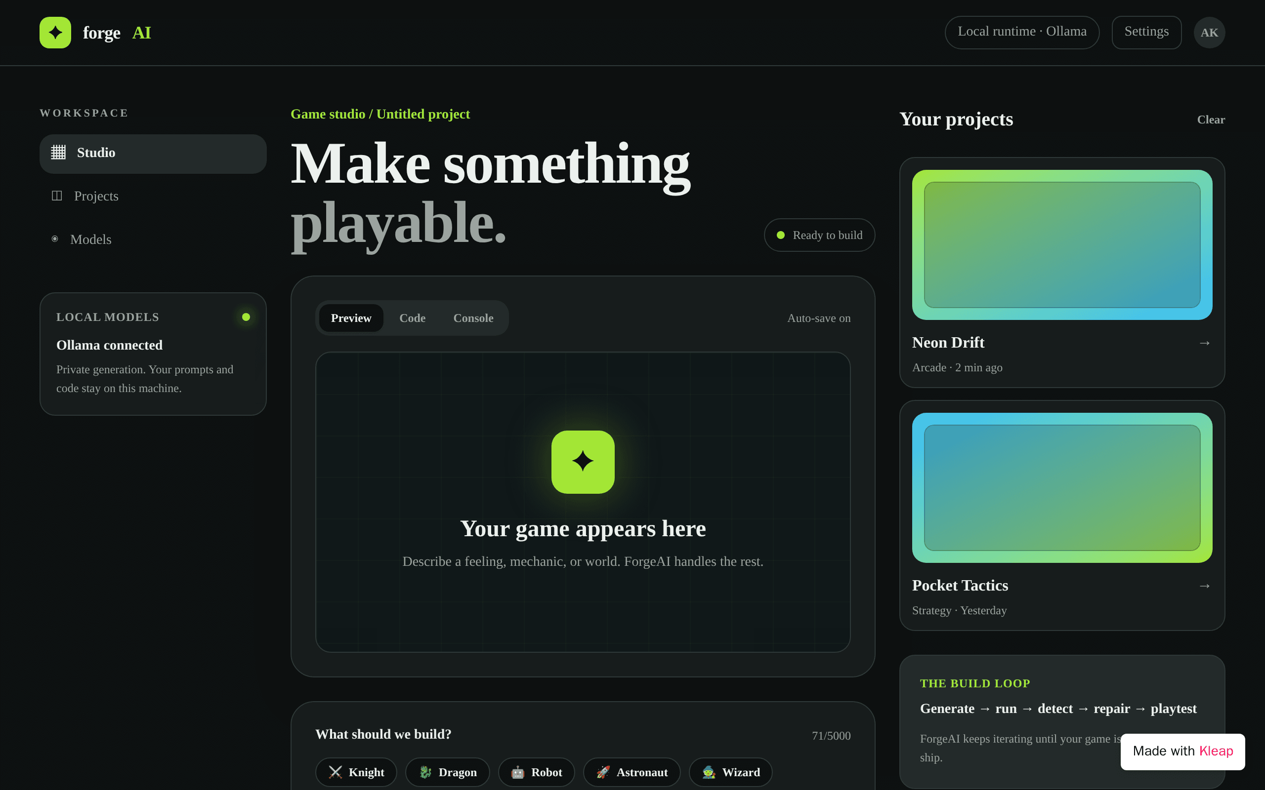Switch to the Code tab
The image size is (1265, 790).
click(x=412, y=318)
